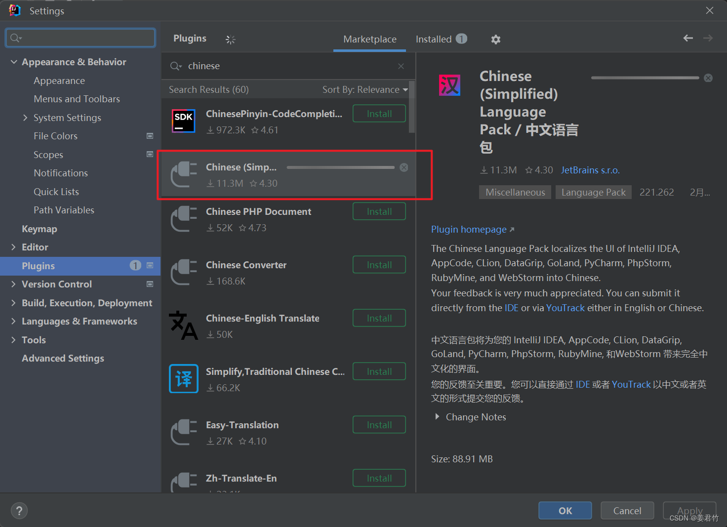Click download progress bar in plugin list
Screen dimensions: 727x527
click(341, 167)
